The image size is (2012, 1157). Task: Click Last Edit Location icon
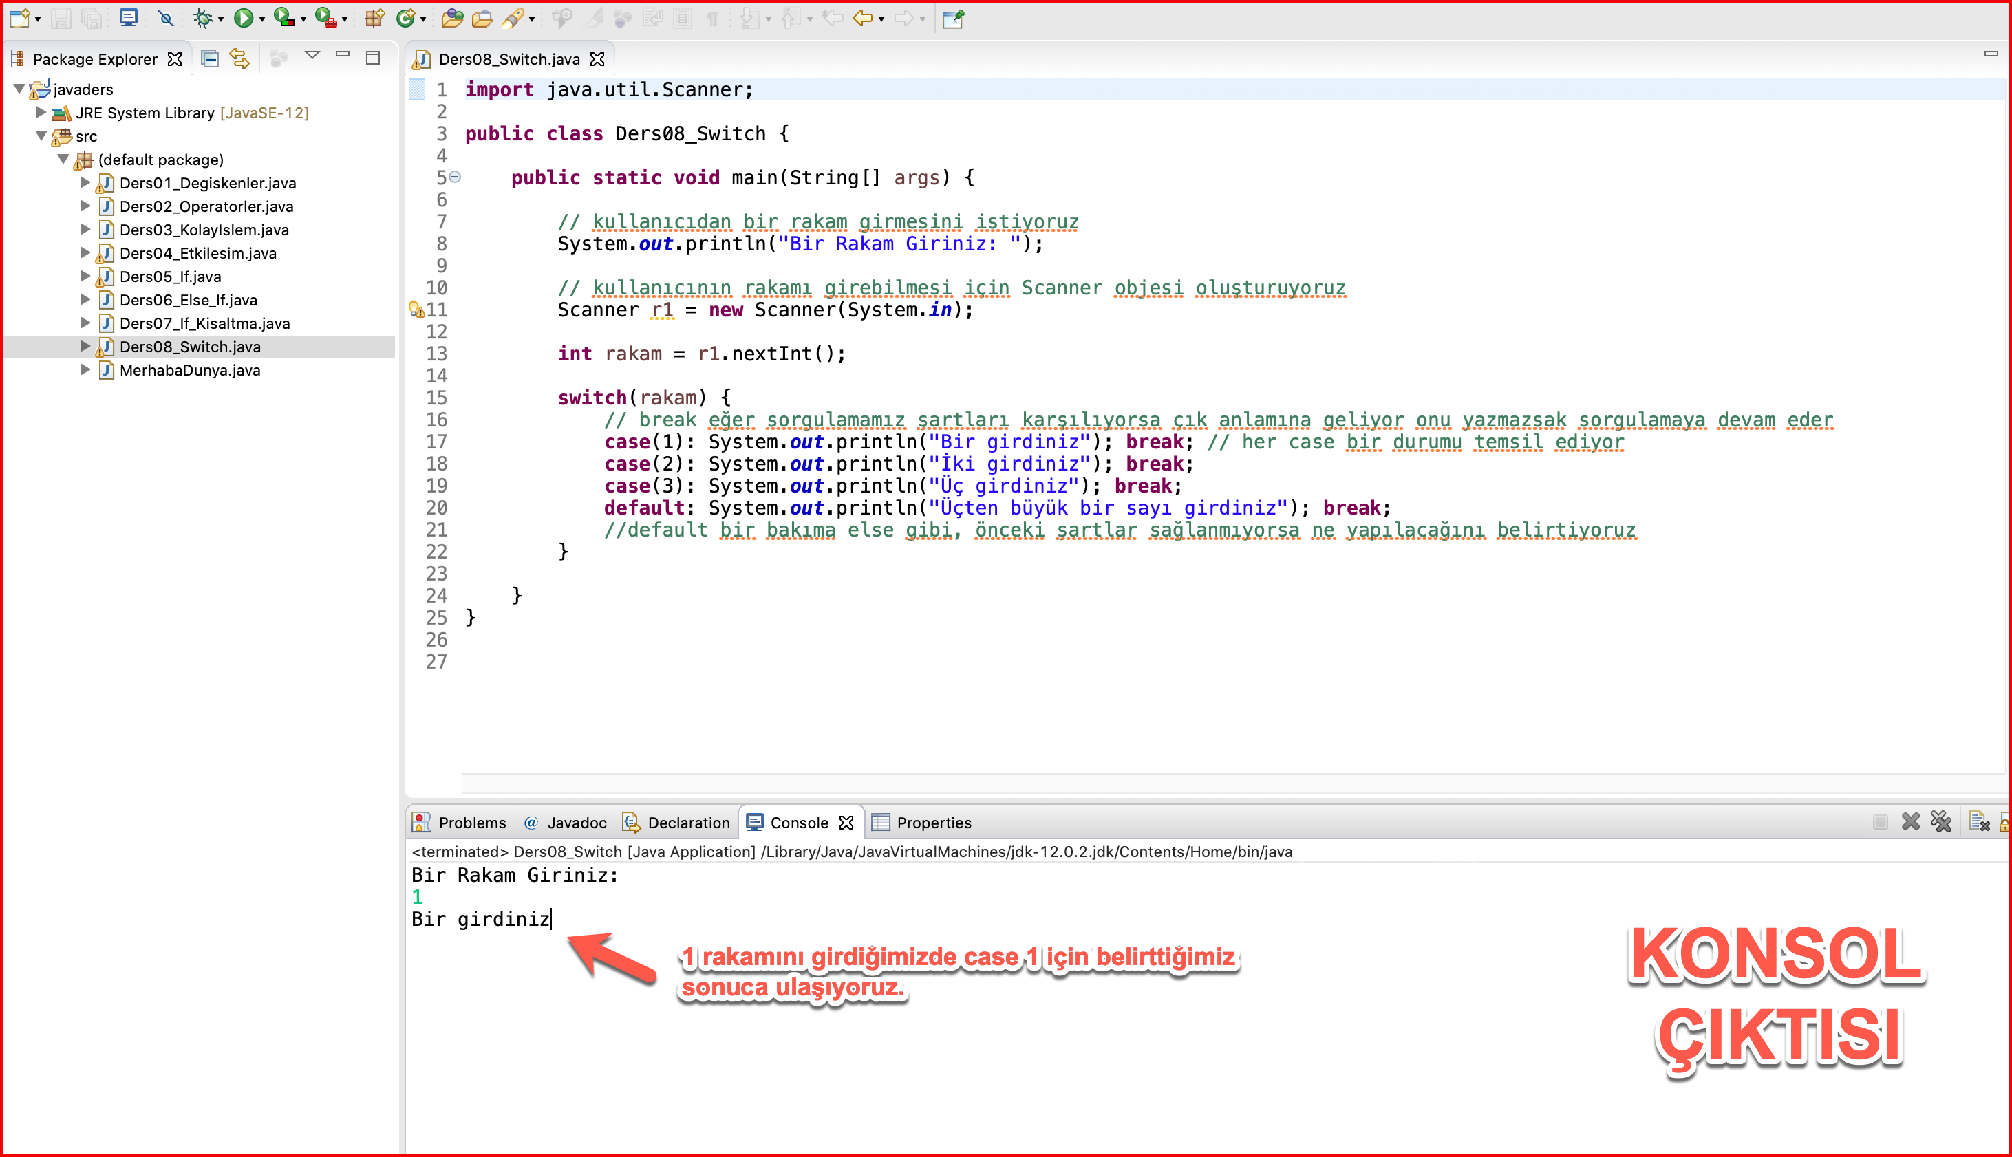(833, 19)
